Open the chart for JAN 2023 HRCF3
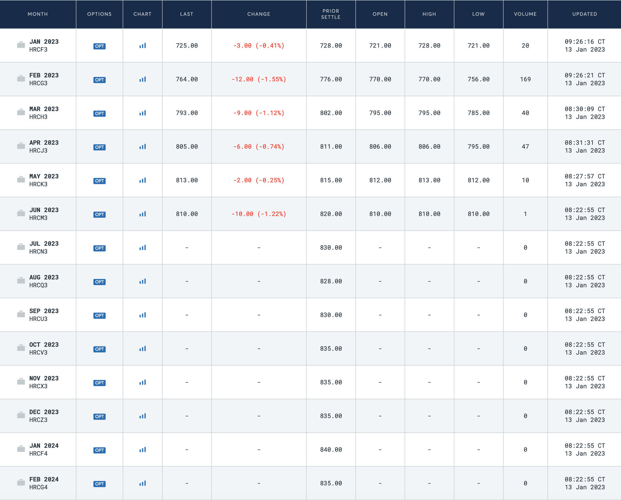 [x=142, y=45]
